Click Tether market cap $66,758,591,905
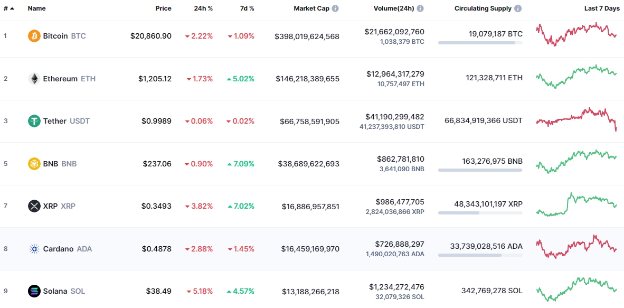The image size is (624, 308). (x=309, y=121)
